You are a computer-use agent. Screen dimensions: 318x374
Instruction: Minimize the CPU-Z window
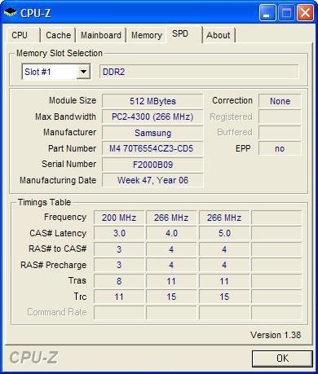pos(267,13)
